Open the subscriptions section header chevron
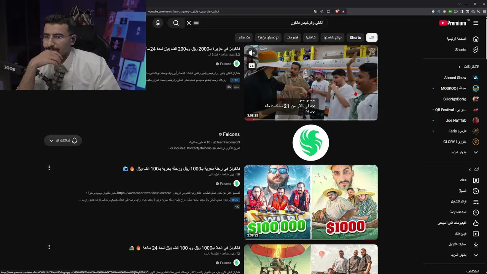 coord(460,67)
